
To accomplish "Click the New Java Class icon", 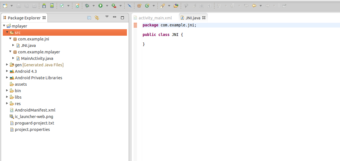I will (147, 6).
